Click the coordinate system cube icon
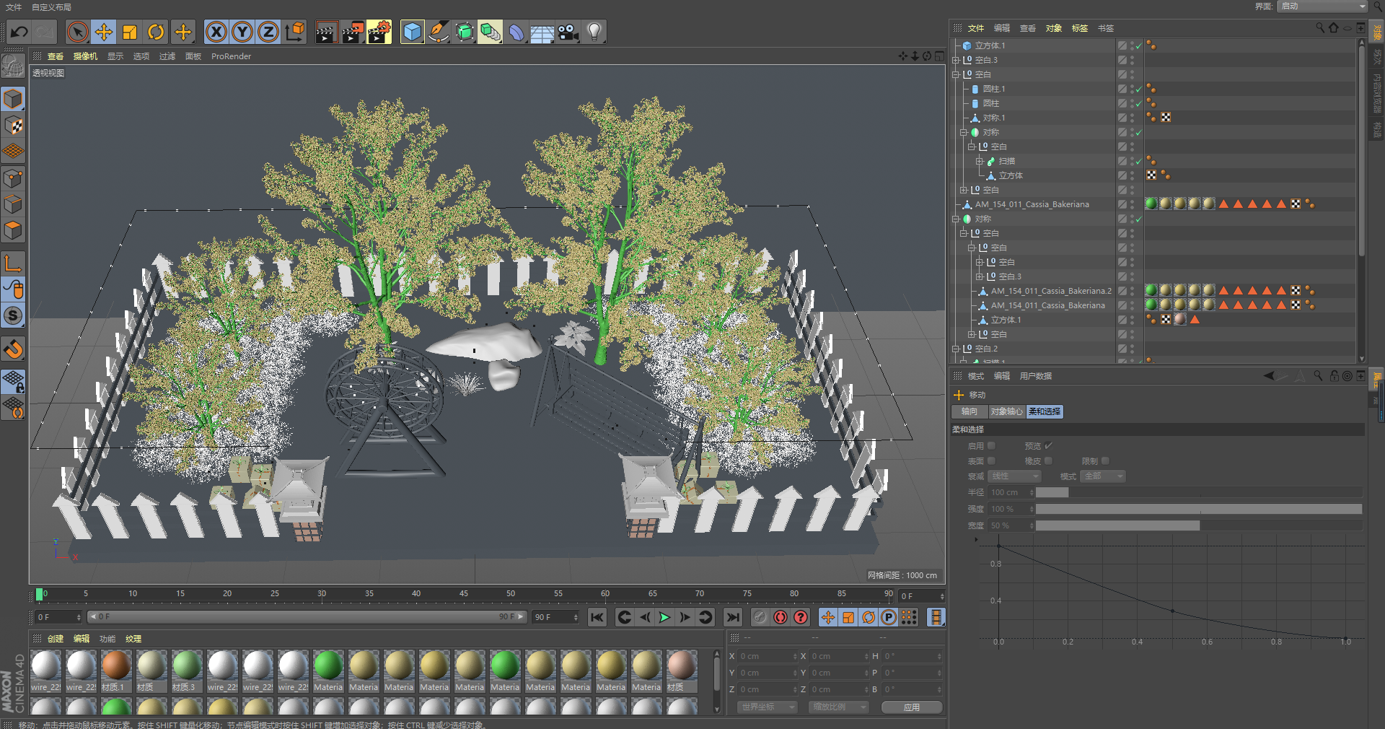 pyautogui.click(x=295, y=32)
